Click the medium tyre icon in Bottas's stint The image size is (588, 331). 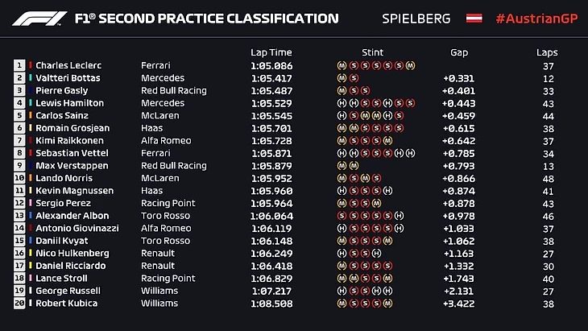point(342,78)
